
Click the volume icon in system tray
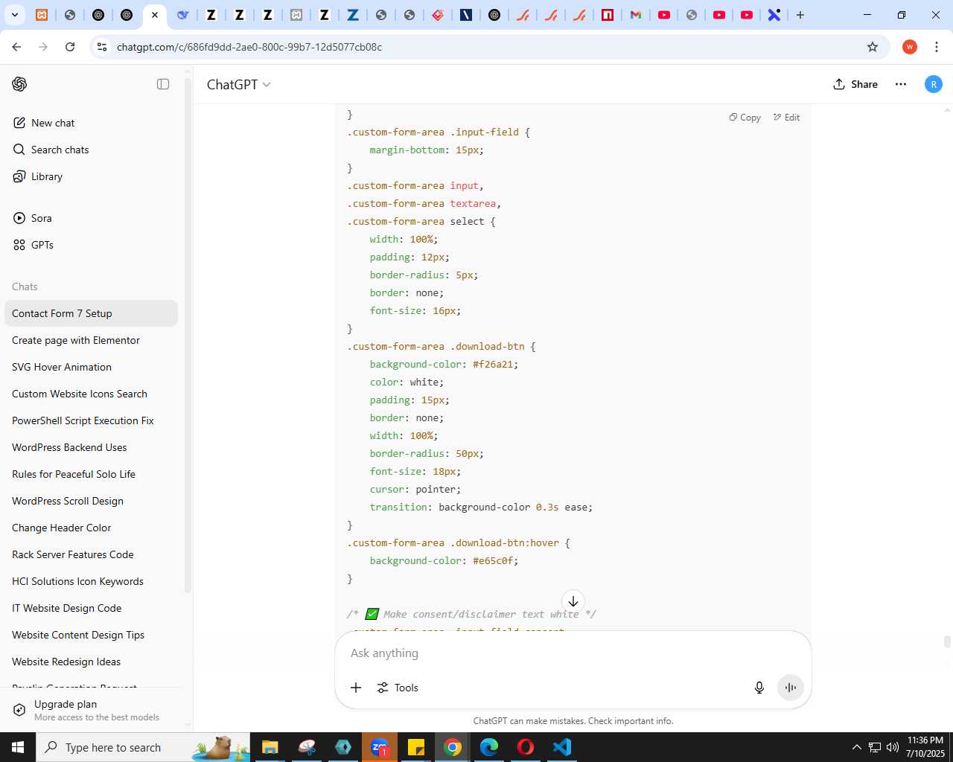coord(893,747)
